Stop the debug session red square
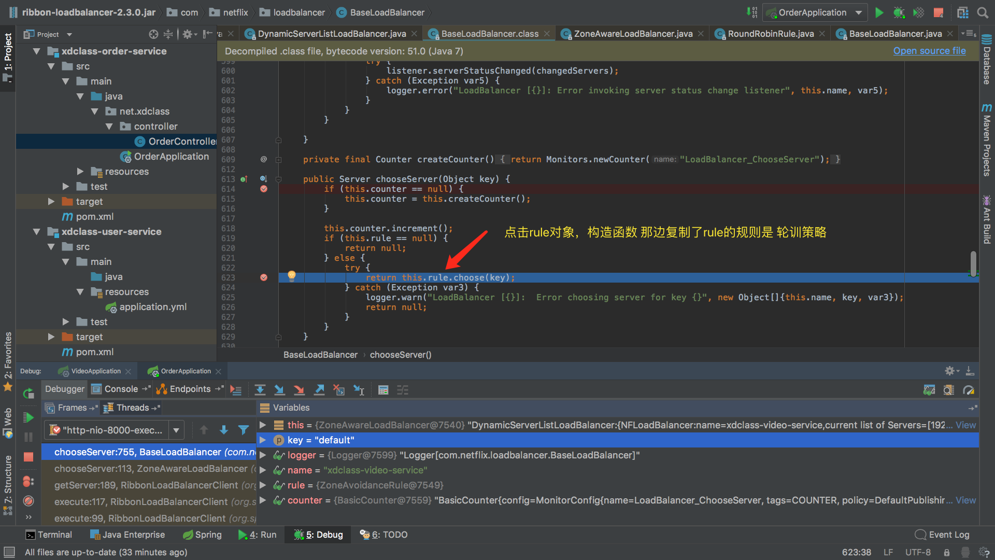 coord(29,457)
